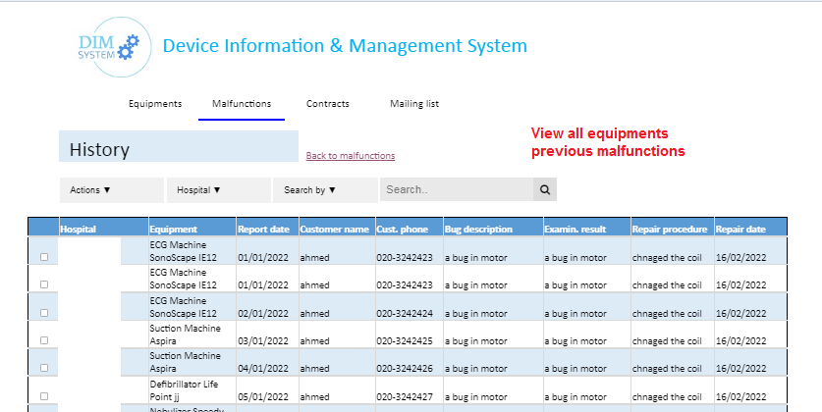
Task: Click the Repair date column header
Action: click(x=740, y=230)
